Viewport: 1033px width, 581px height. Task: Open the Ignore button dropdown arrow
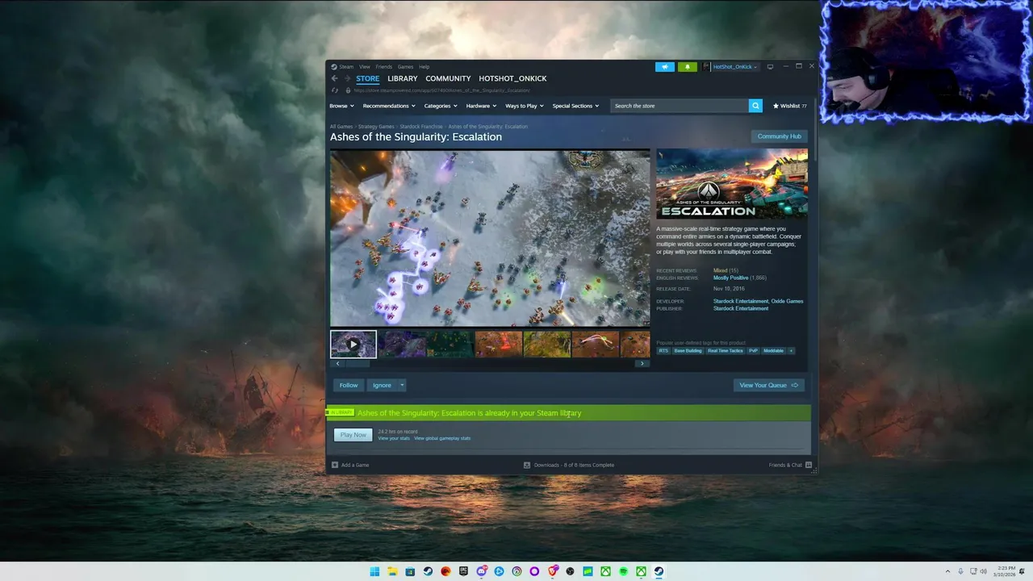coord(402,385)
